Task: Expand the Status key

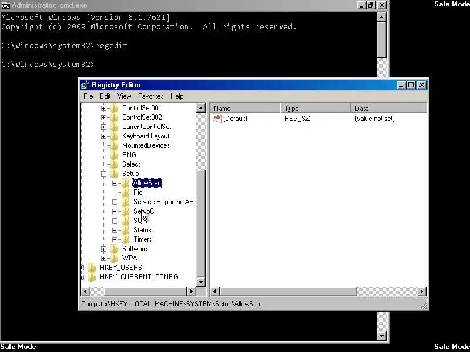Action: click(x=115, y=230)
